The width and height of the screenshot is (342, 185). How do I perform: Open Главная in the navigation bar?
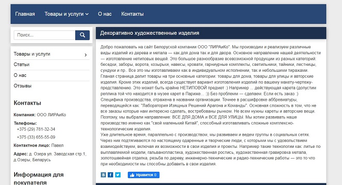coord(25,14)
